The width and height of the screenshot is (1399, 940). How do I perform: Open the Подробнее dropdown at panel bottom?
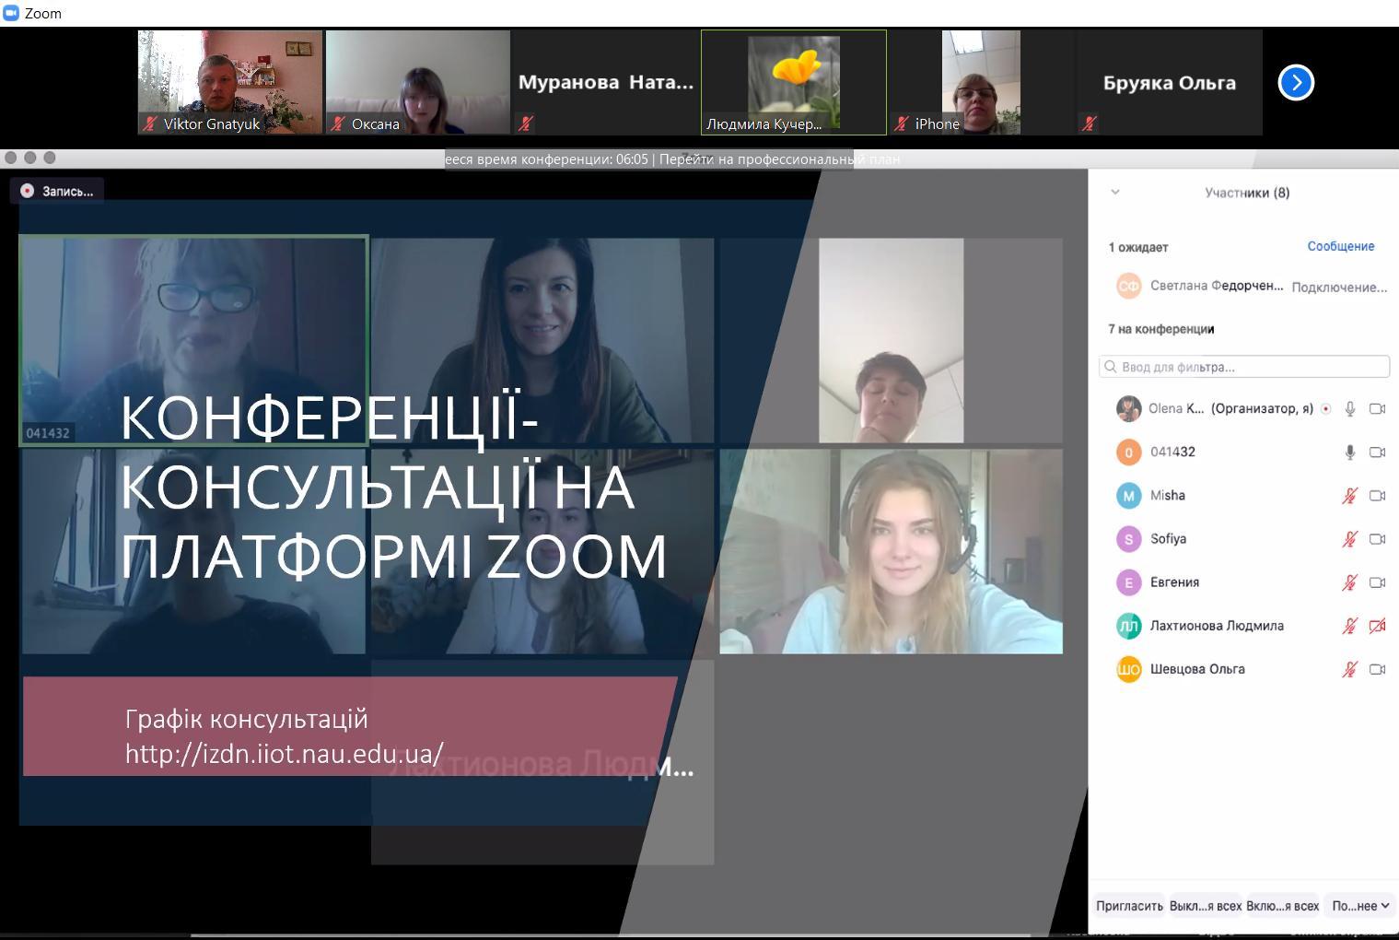pos(1359,906)
